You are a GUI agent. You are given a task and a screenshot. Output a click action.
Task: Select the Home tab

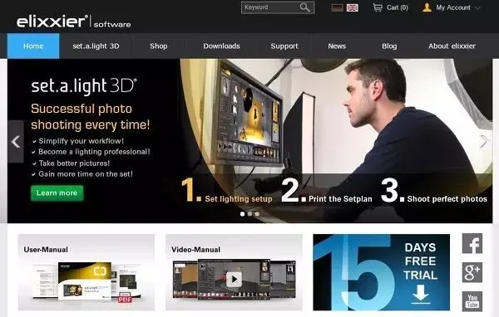[x=33, y=46]
